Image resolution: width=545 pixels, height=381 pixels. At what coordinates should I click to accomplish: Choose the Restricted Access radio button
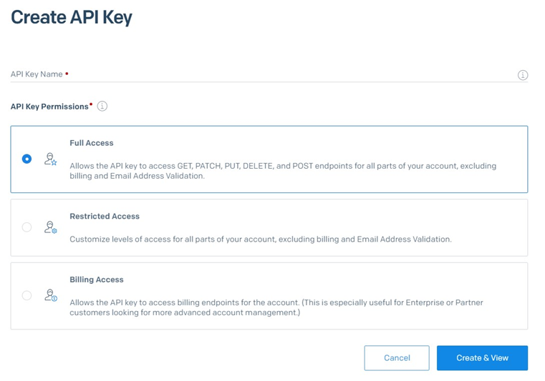26,227
